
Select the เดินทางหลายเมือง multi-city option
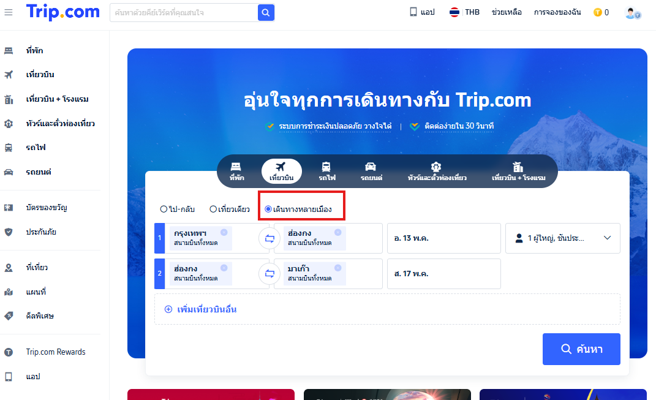tap(268, 208)
